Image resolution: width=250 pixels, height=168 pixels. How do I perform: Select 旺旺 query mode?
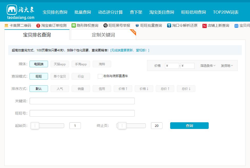click(x=39, y=76)
